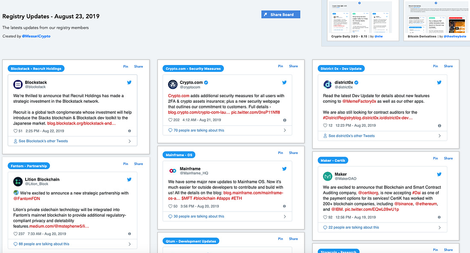Like the Mainframe tweet with 50 likes

tap(170, 206)
